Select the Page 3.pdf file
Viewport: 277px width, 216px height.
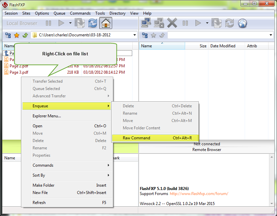19,72
